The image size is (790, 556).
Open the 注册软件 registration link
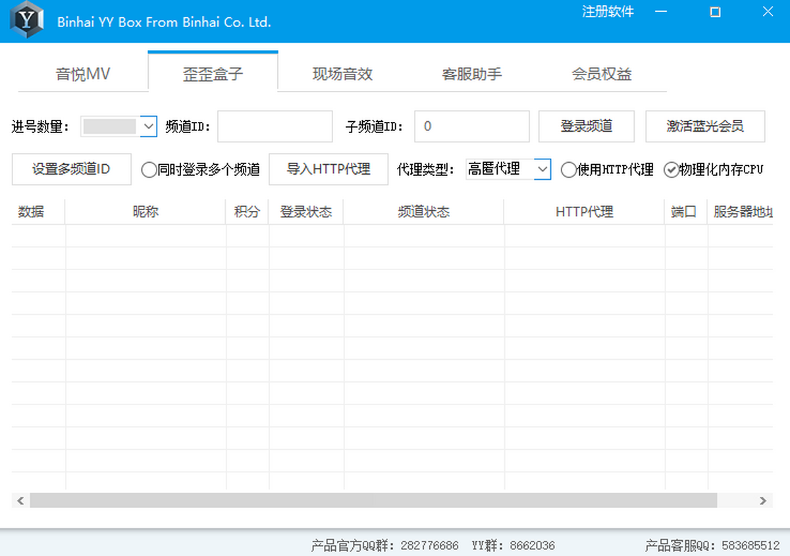[608, 12]
